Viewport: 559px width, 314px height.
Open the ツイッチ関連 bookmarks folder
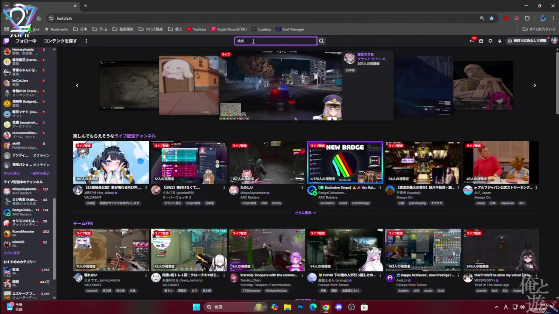(151, 29)
